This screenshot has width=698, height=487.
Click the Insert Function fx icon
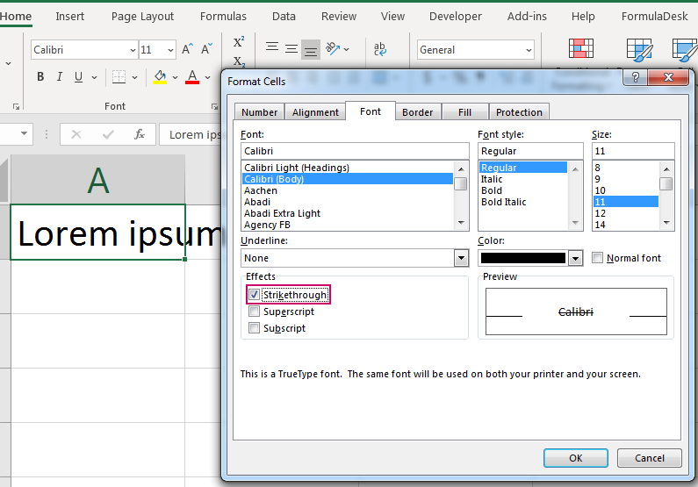click(x=140, y=134)
